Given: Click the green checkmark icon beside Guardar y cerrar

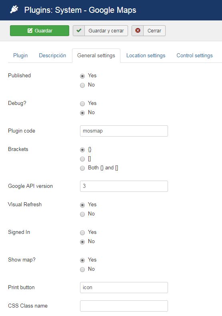Looking at the screenshot, I should (x=79, y=30).
